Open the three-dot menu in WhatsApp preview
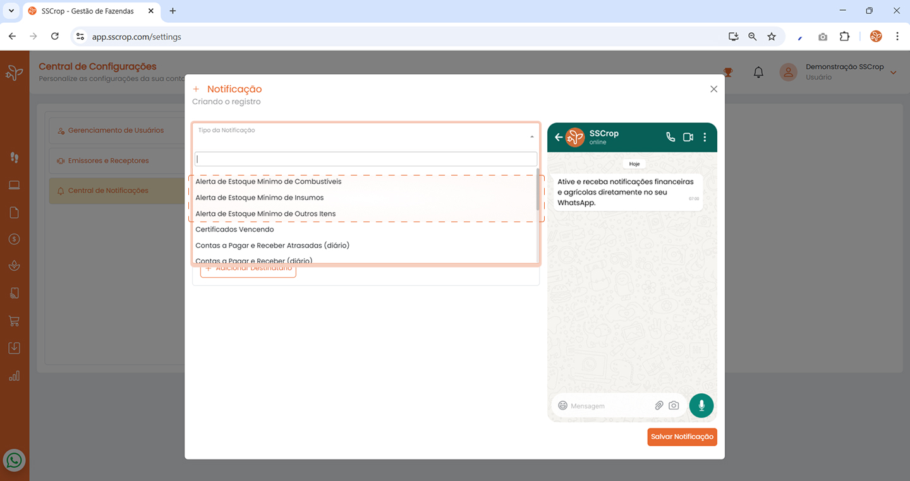Image resolution: width=910 pixels, height=481 pixels. (705, 137)
